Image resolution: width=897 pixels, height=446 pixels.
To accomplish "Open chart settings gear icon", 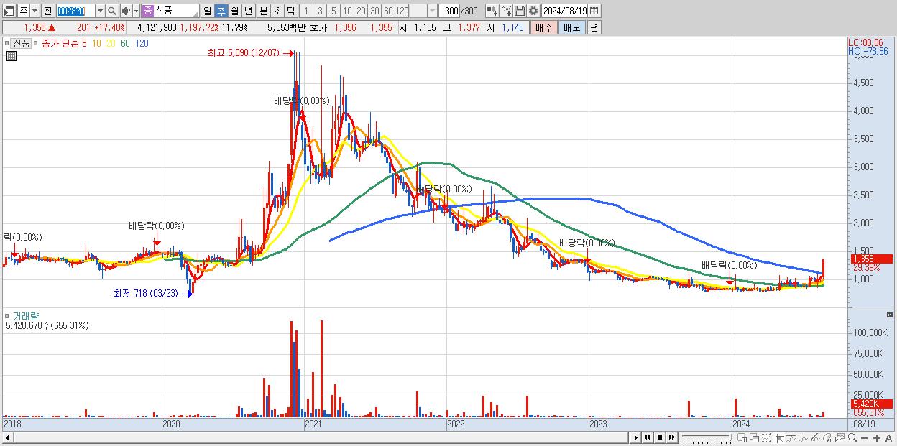I will 533,11.
